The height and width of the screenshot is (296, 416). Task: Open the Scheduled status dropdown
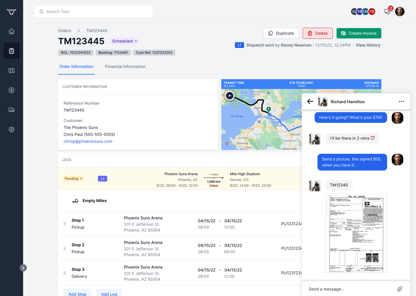tap(124, 41)
